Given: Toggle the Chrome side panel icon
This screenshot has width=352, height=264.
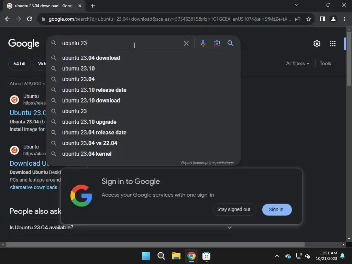Looking at the screenshot, I should pyautogui.click(x=322, y=19).
